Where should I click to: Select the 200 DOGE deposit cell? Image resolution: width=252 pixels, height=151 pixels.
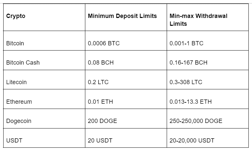coord(102,121)
